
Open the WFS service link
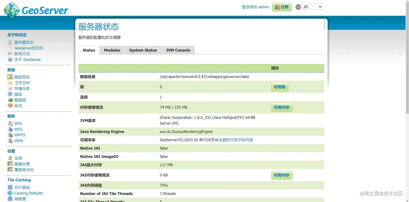[x=18, y=123]
